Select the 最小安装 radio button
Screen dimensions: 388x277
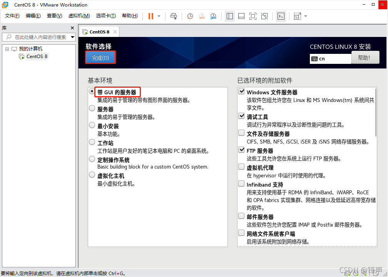click(92, 125)
